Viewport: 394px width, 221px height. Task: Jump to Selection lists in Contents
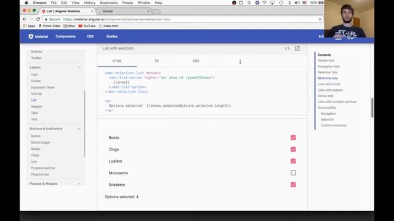coord(328,72)
